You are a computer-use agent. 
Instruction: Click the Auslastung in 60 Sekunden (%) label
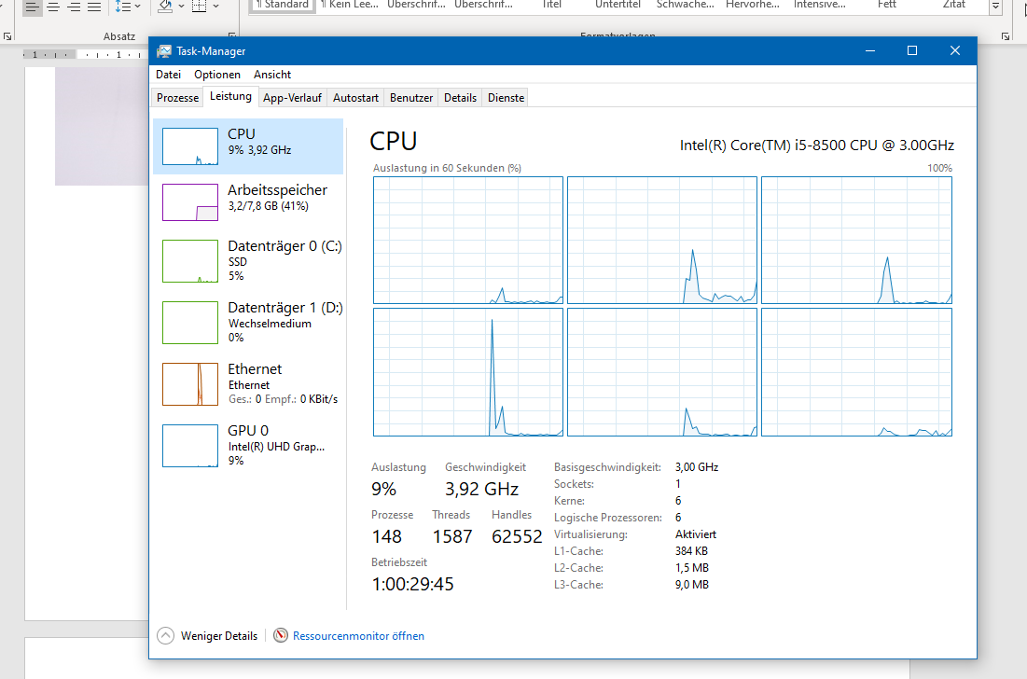point(448,168)
